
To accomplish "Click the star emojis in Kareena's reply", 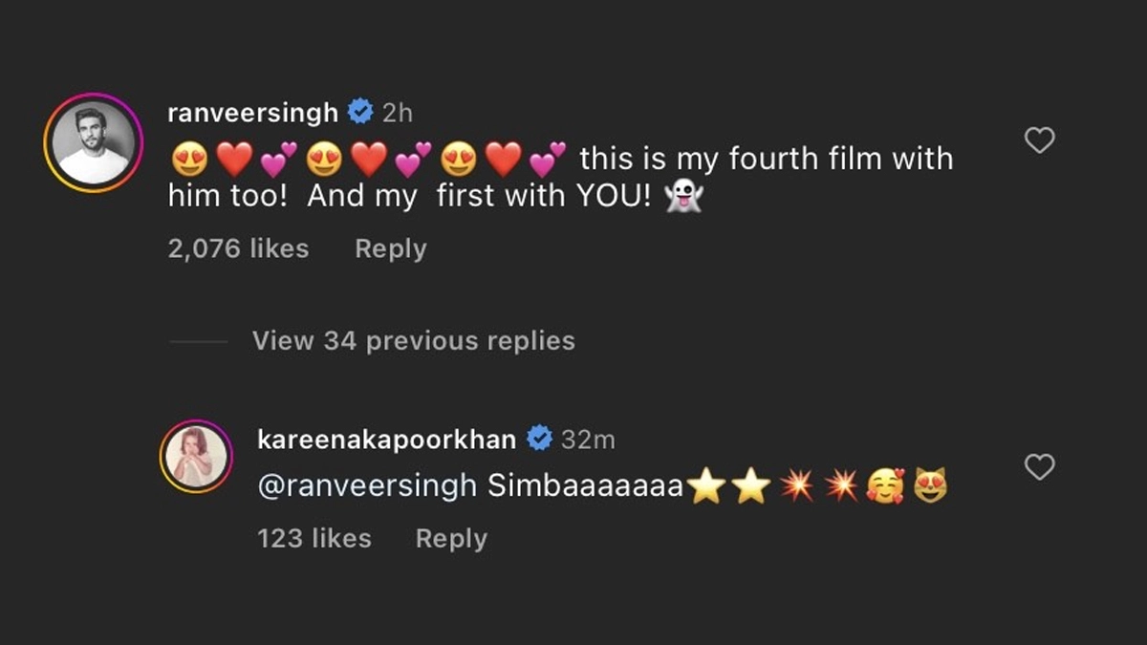I will click(x=728, y=487).
